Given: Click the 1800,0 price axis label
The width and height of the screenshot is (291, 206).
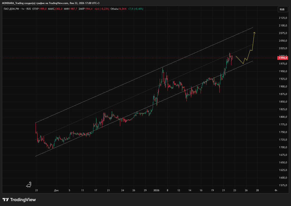Looking at the screenshot, I should click(283, 117).
